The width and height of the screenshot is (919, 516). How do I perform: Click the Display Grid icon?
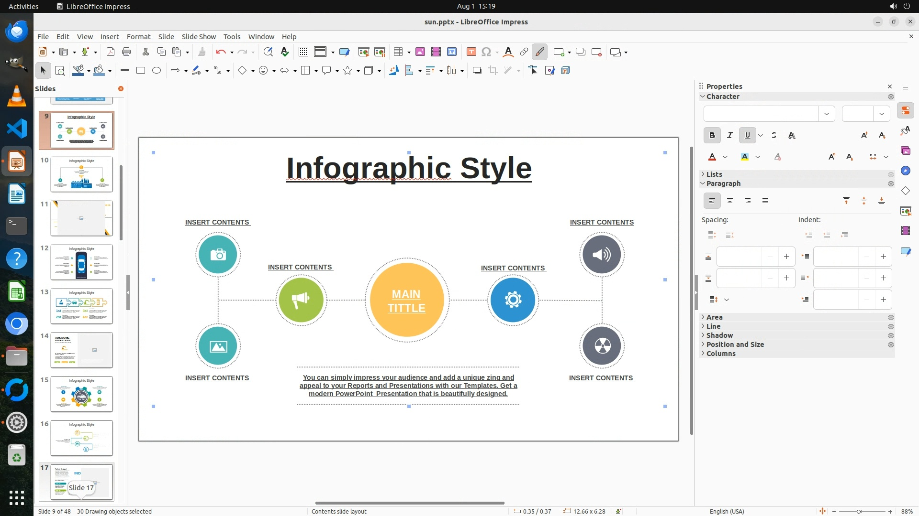pyautogui.click(x=303, y=52)
